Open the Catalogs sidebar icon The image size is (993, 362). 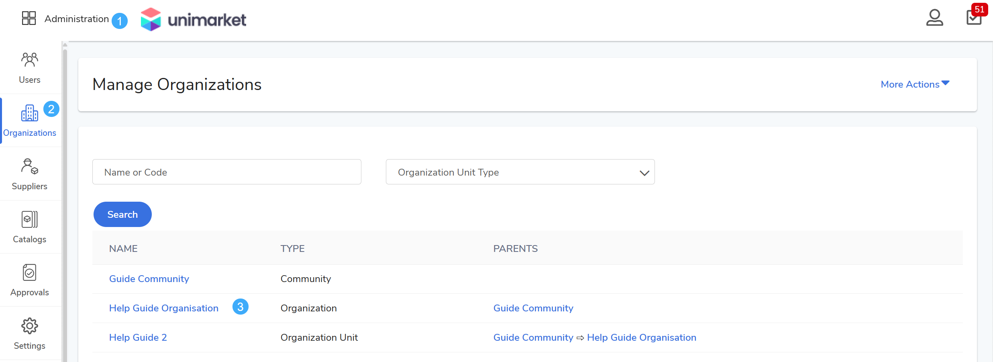tap(30, 219)
